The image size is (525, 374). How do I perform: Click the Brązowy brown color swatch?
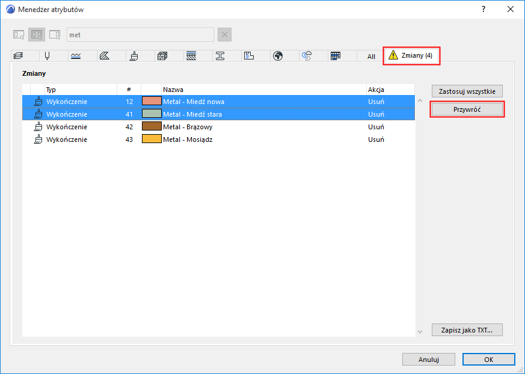152,126
